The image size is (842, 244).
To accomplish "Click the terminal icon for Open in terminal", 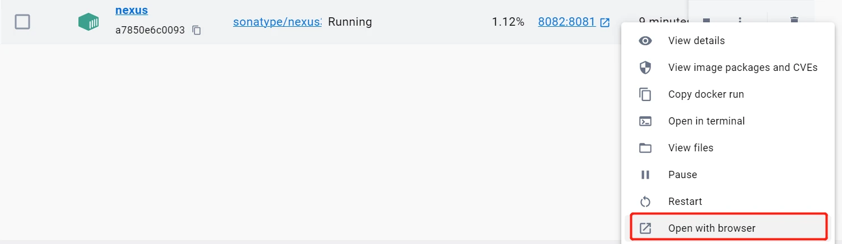I will coord(645,121).
